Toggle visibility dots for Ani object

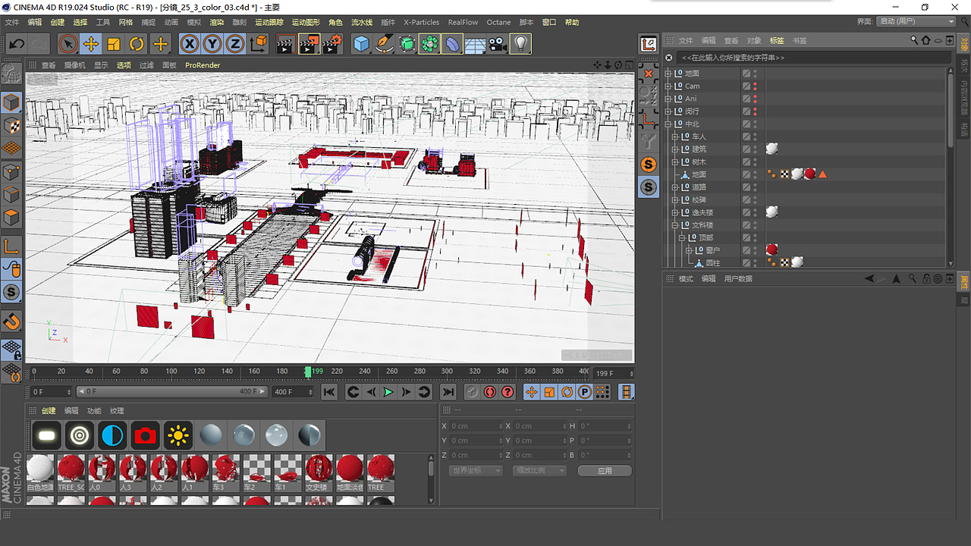755,99
